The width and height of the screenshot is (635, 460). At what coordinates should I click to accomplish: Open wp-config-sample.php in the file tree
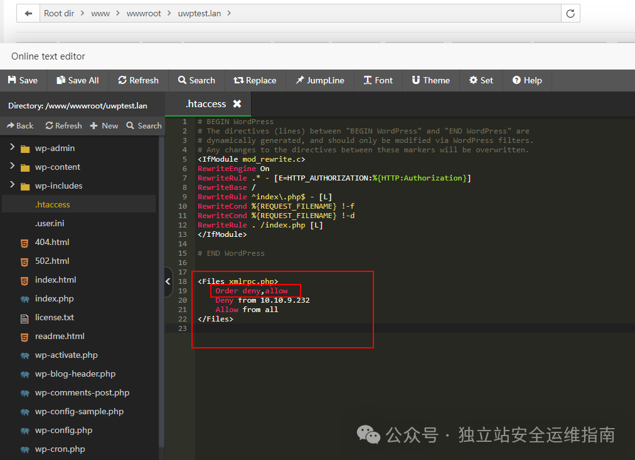[x=79, y=412]
